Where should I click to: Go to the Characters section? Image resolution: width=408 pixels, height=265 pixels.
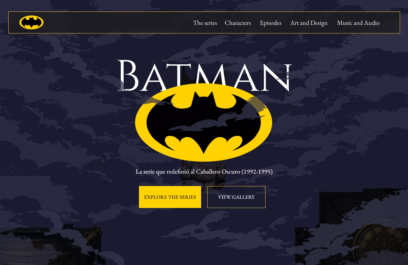click(x=238, y=23)
